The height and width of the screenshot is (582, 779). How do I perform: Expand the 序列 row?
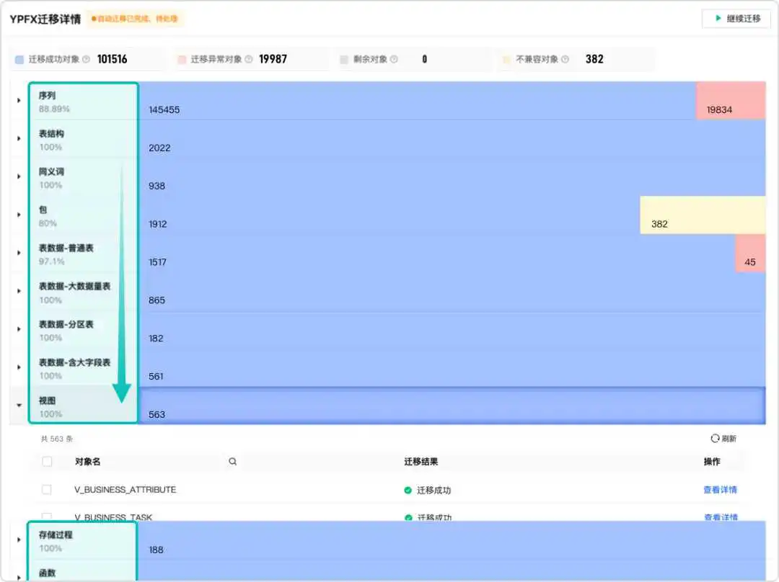(19, 100)
